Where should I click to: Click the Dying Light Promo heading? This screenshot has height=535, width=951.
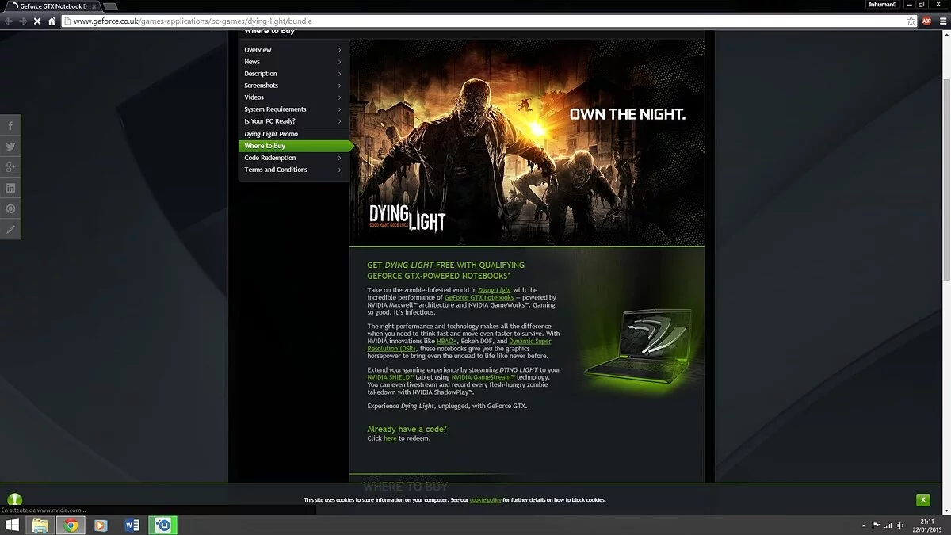click(271, 134)
